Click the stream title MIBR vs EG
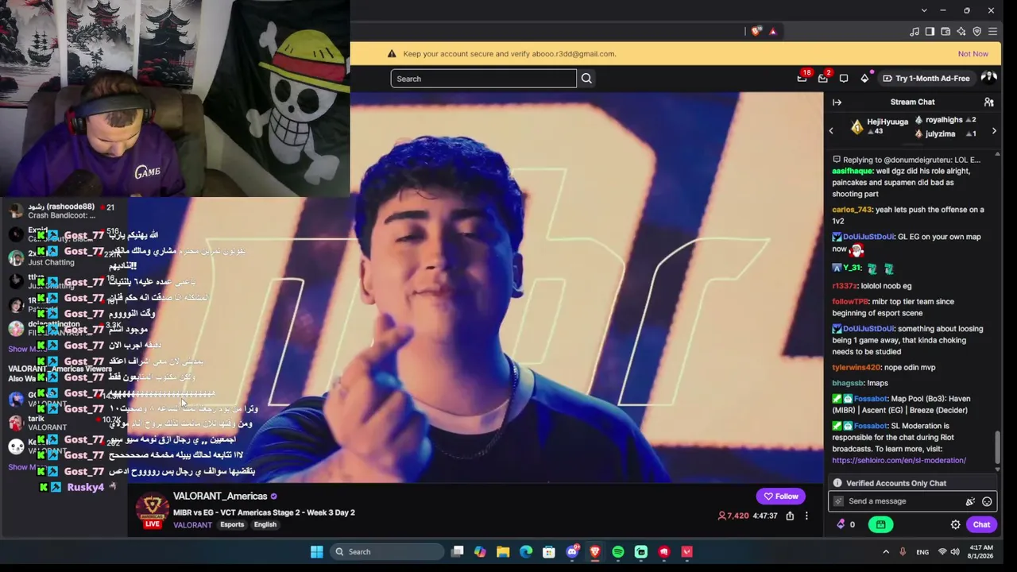1017x572 pixels. [x=264, y=512]
